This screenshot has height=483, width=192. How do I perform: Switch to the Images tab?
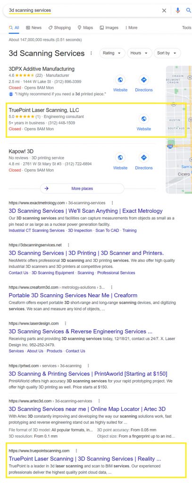coord(109,28)
